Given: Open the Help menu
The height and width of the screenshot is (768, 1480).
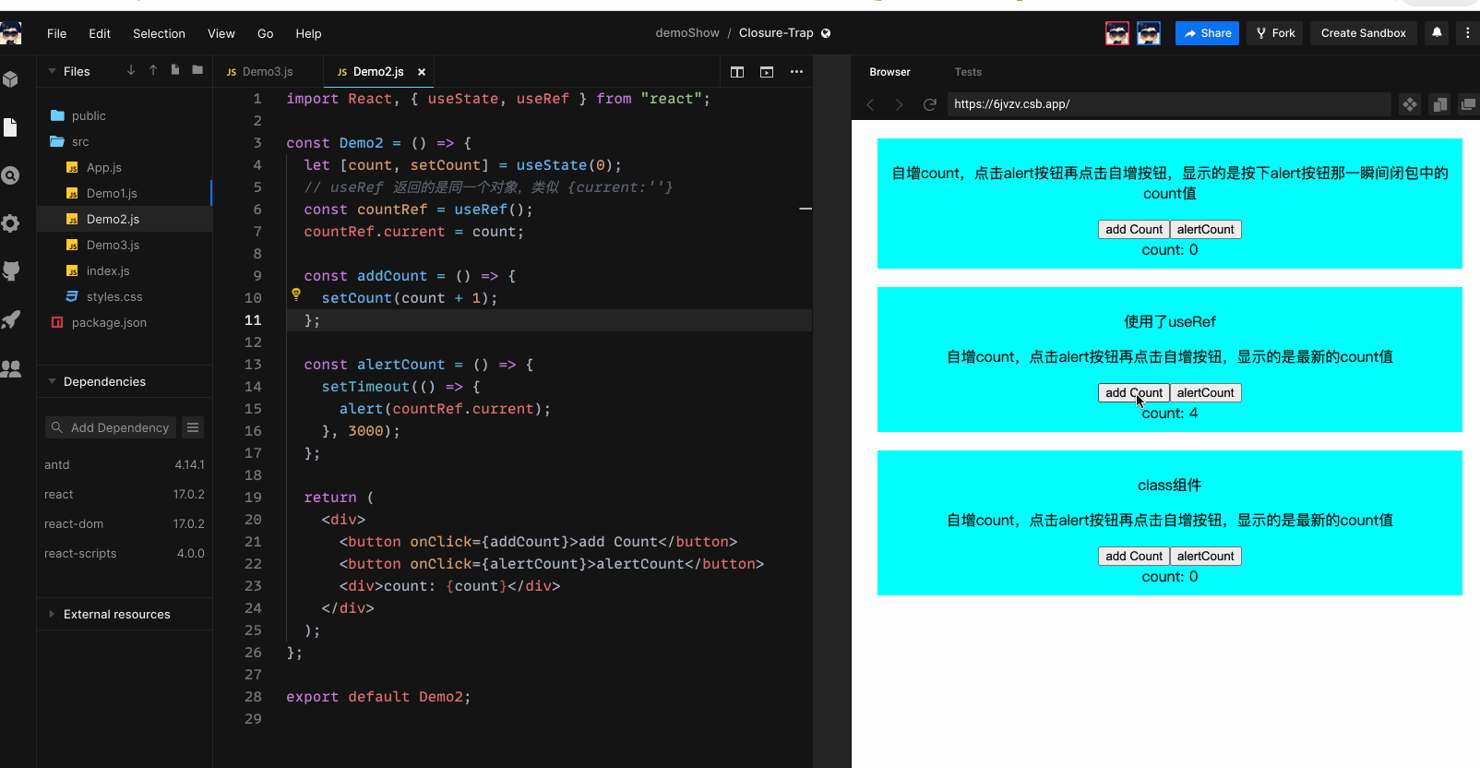Looking at the screenshot, I should [308, 33].
